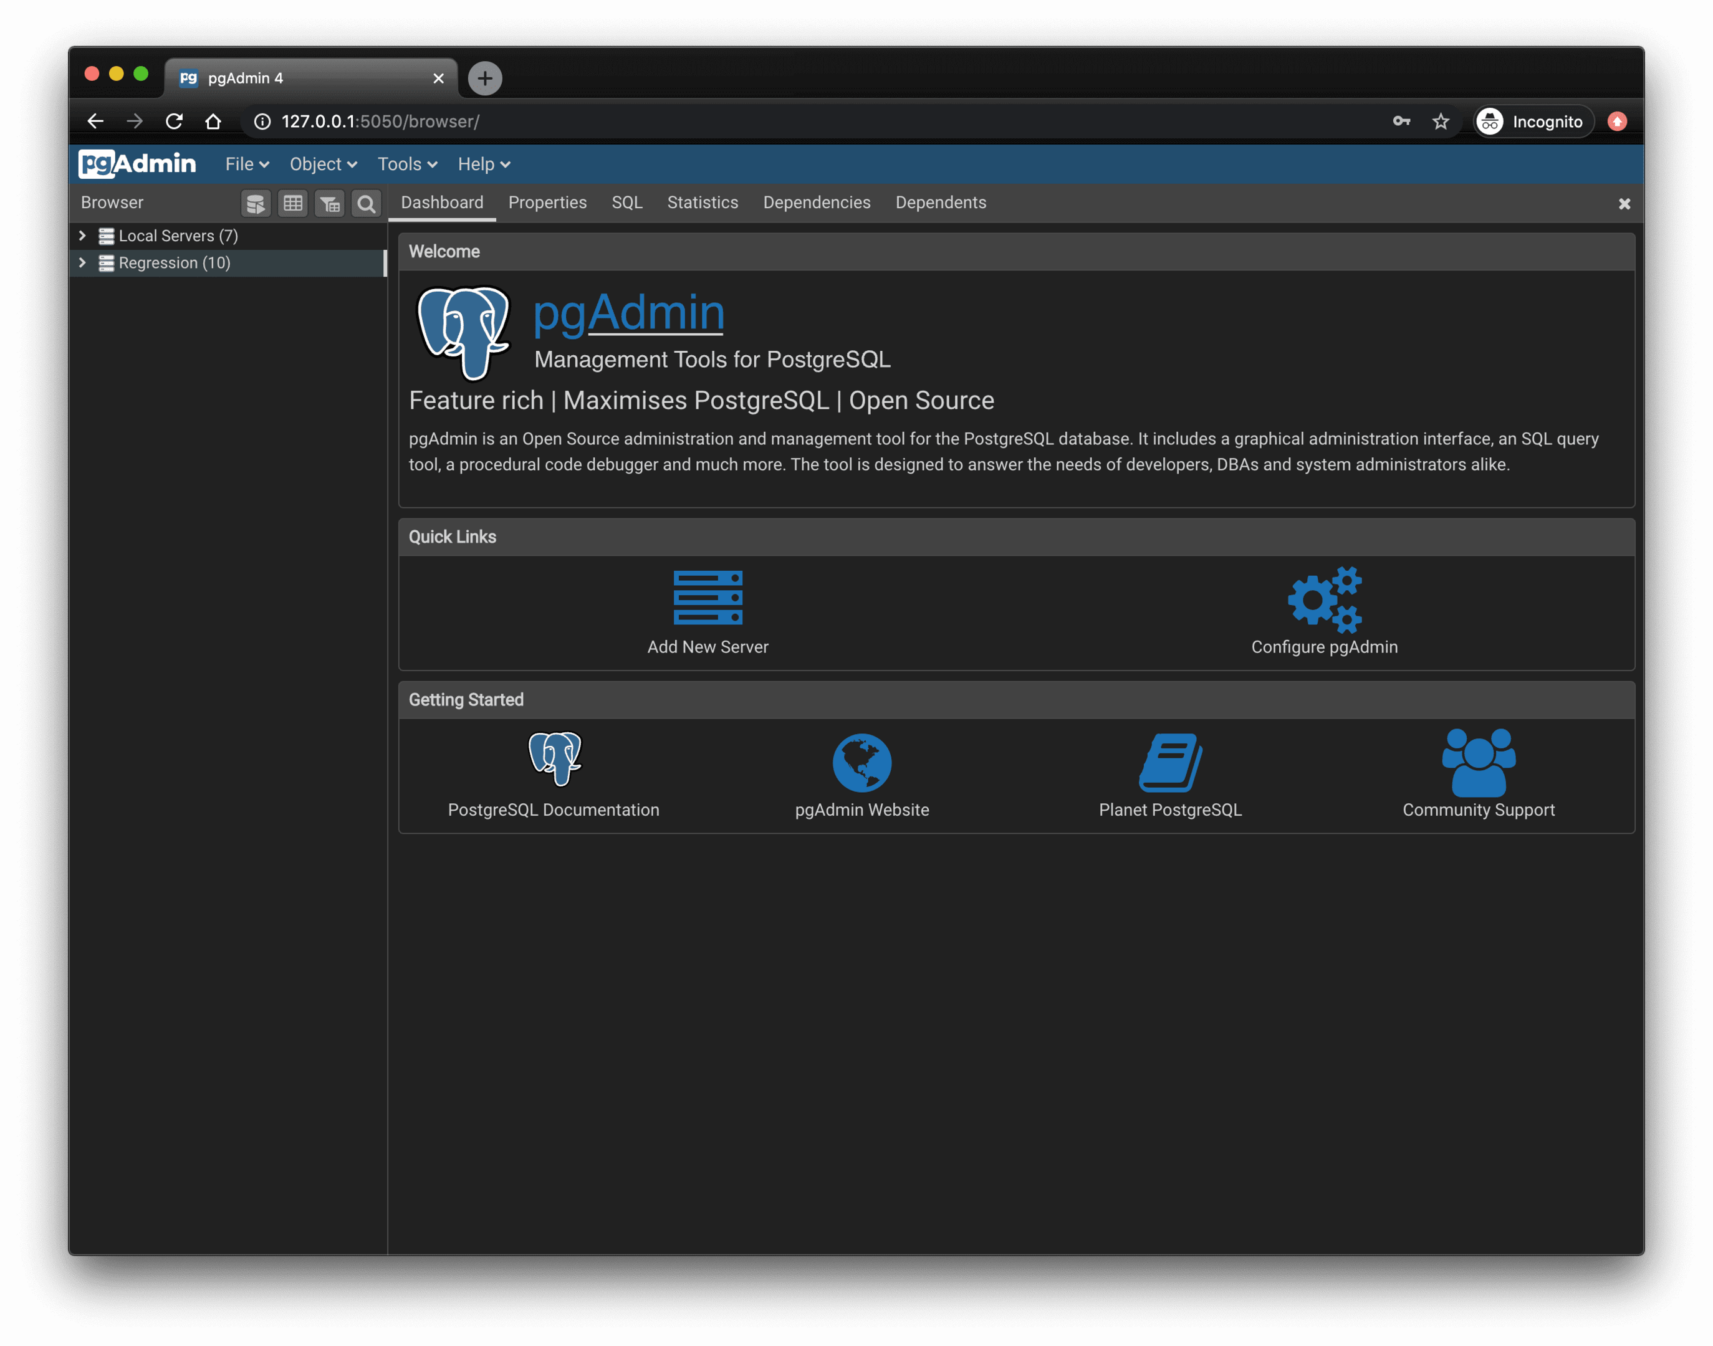The width and height of the screenshot is (1713, 1346).
Task: Click the Search objects magnifier icon
Action: pos(366,203)
